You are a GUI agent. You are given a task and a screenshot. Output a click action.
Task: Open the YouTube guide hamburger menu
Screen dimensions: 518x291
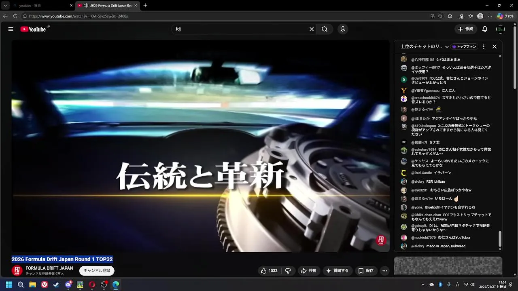coord(11,29)
